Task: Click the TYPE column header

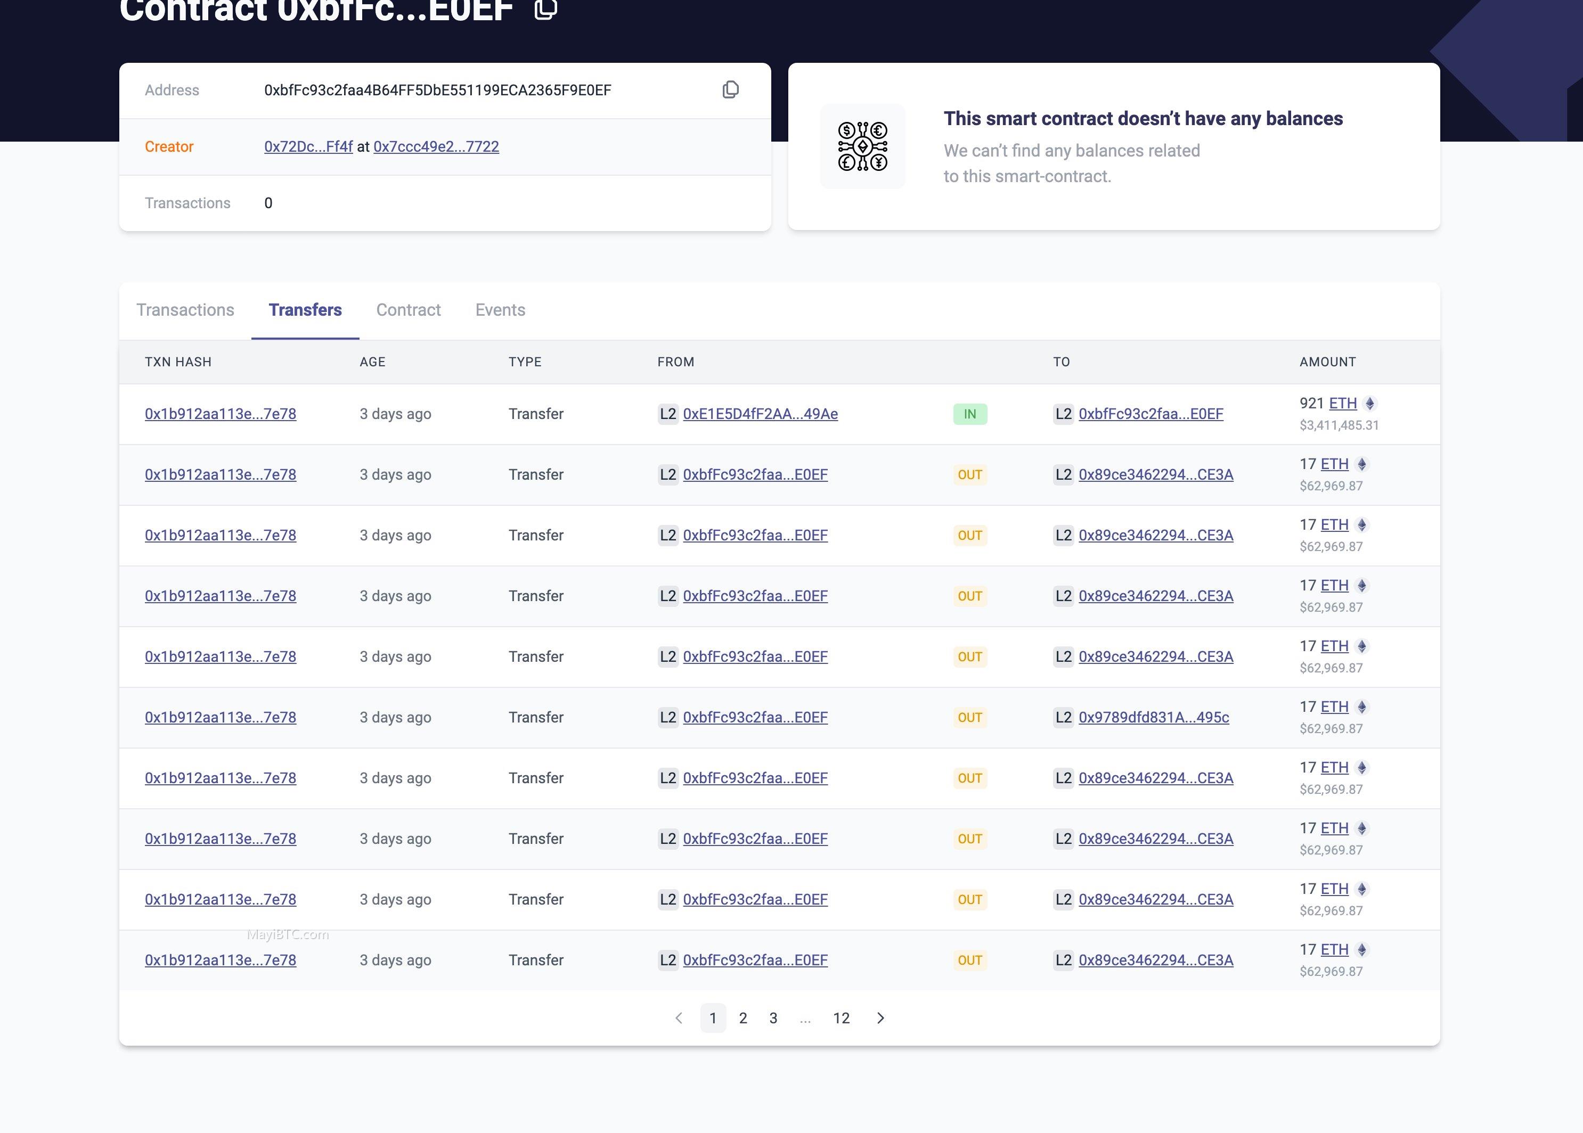Action: click(524, 362)
